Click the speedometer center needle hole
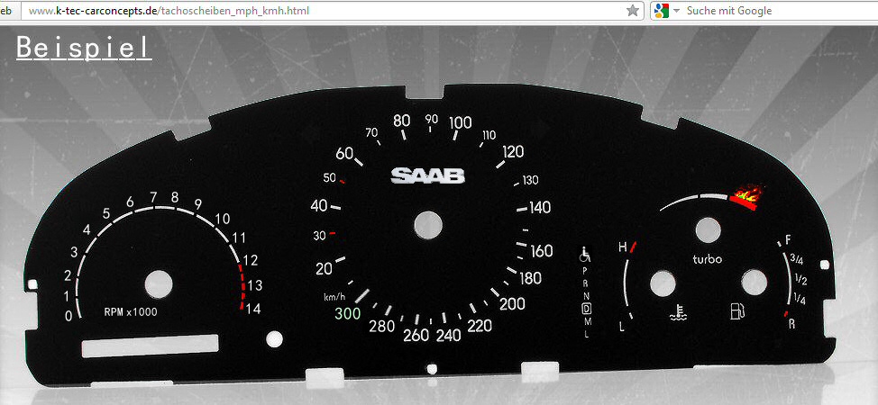 pyautogui.click(x=428, y=225)
